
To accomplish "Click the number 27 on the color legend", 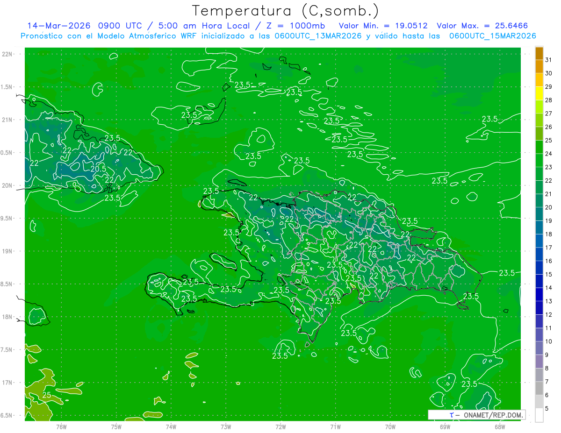I will (549, 114).
